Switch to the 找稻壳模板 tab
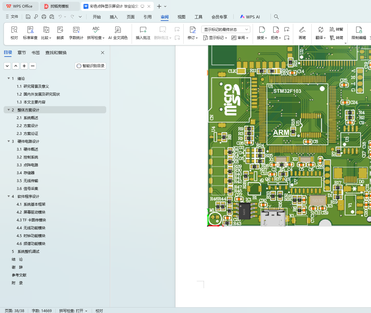This screenshot has width=371, height=313. [60, 6]
